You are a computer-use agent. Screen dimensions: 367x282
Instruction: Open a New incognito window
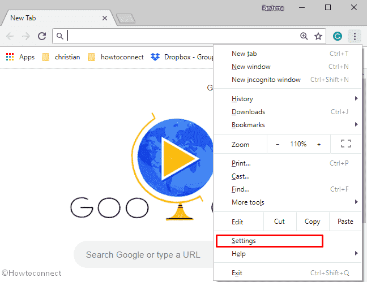(x=288, y=80)
